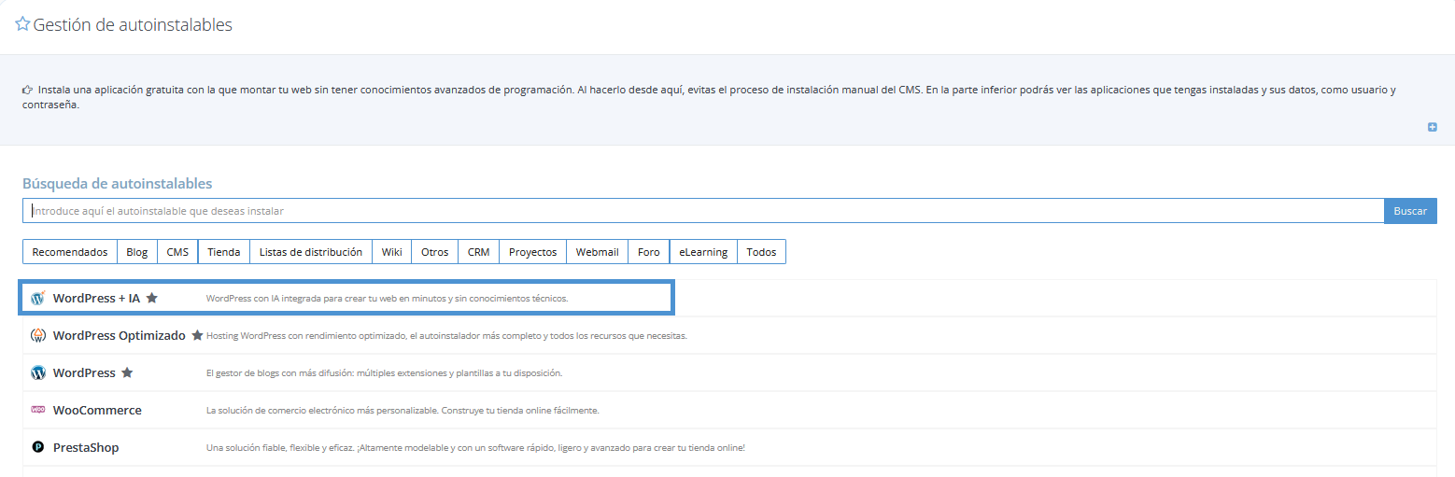
Task: Click the Gestión de autoinstalables title
Action: (133, 25)
